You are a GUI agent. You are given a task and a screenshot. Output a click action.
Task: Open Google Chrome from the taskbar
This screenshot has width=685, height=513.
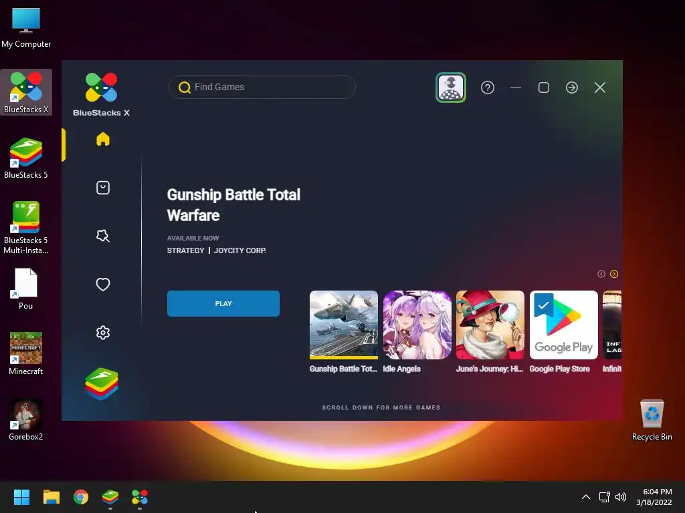point(81,497)
